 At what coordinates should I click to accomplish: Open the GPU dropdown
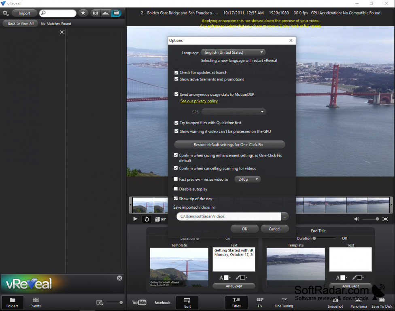[x=234, y=112]
